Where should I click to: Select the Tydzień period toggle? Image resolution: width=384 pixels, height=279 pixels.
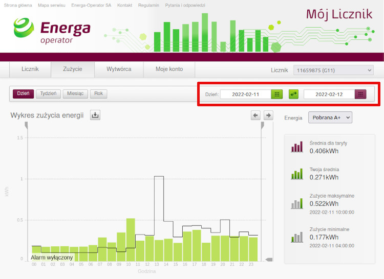click(x=48, y=94)
